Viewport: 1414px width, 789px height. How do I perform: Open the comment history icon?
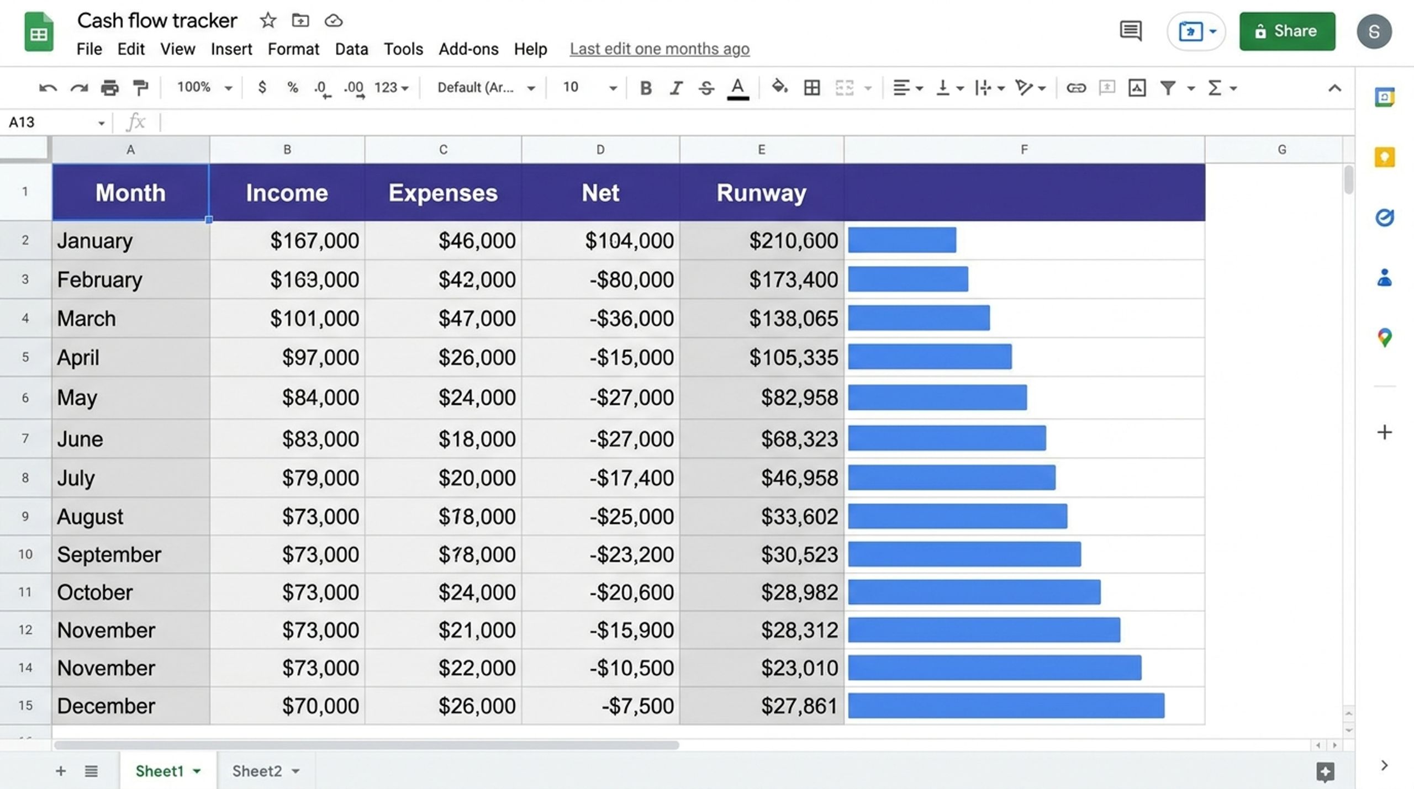(1131, 31)
